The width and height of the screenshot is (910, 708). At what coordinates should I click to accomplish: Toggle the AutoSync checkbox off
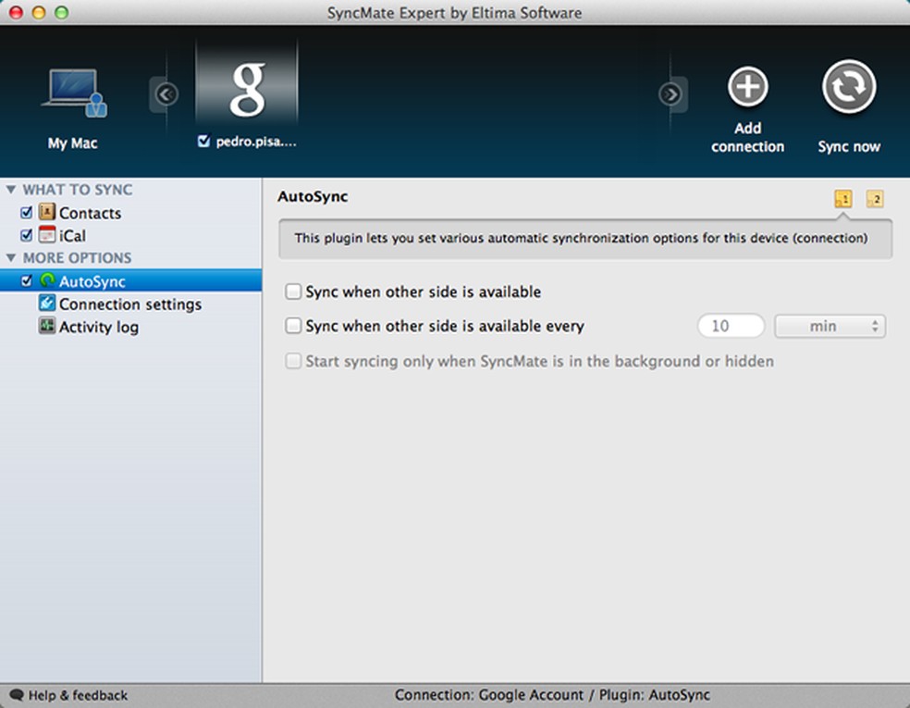click(x=26, y=280)
